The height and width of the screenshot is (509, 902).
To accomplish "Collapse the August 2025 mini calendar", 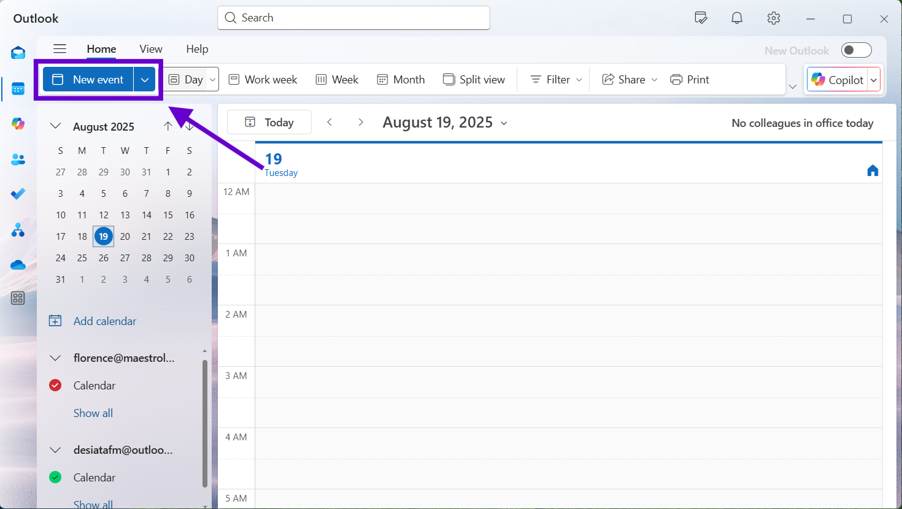I will [55, 126].
